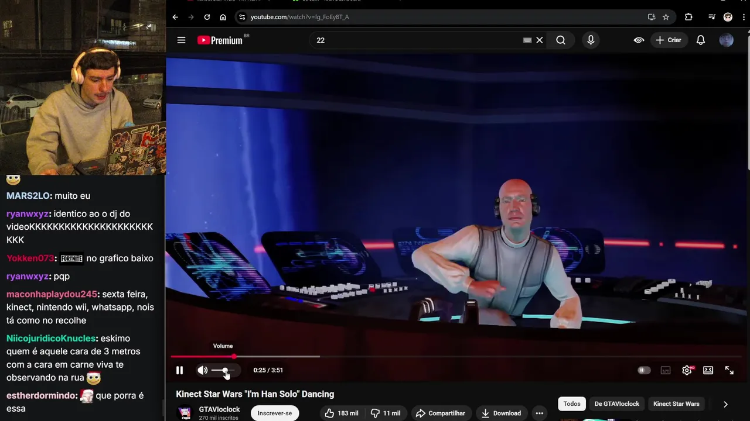Open the browser home page

223,17
